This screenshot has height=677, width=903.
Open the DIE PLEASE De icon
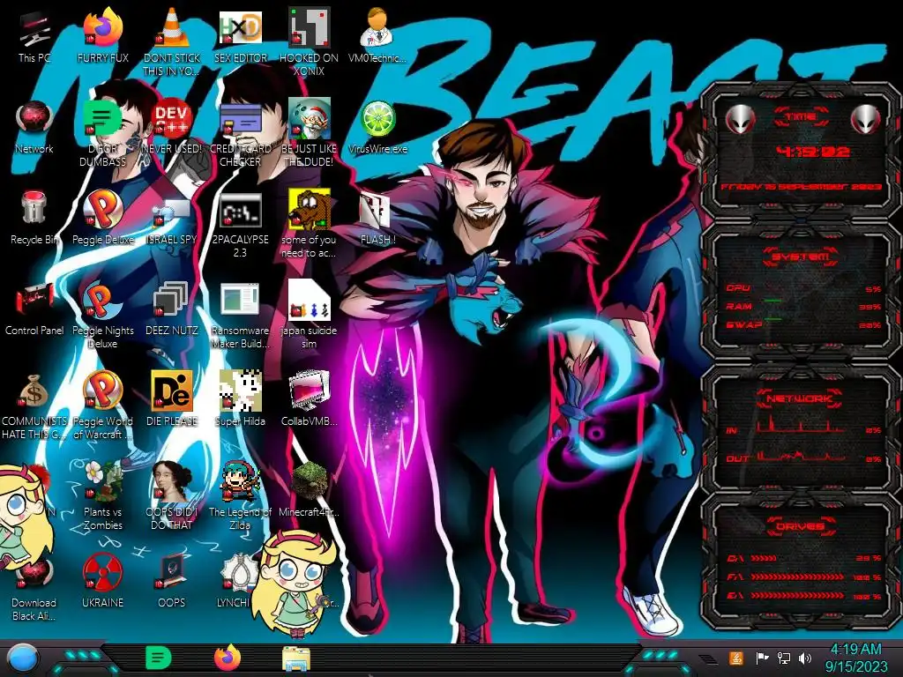tap(172, 391)
